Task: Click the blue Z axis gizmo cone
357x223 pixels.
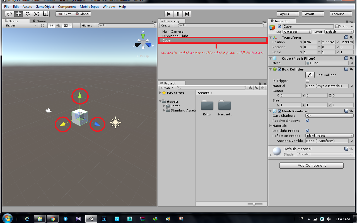Action: 148,45
